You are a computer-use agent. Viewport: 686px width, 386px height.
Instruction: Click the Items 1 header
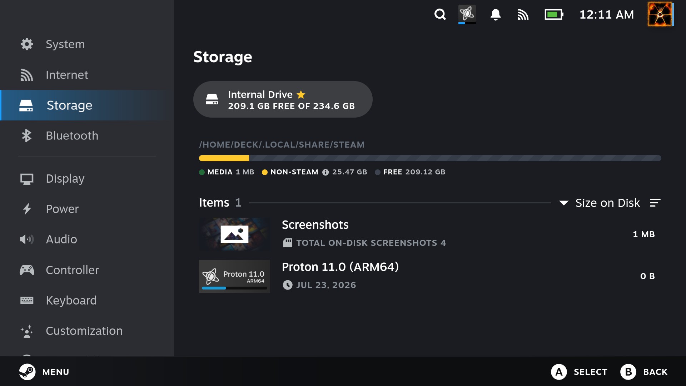220,203
